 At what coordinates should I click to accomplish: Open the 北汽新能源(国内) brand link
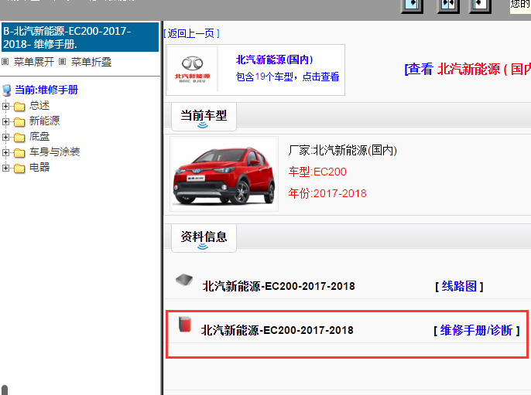pyautogui.click(x=274, y=60)
